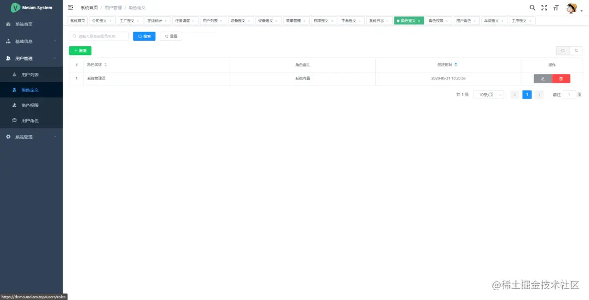Screen dimensions: 589x300
Task: Close the 任务调度 tab
Action: pyautogui.click(x=194, y=21)
